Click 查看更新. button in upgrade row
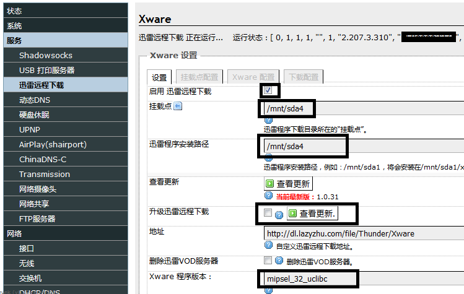Image resolution: width=464 pixels, height=294 pixels. point(312,214)
